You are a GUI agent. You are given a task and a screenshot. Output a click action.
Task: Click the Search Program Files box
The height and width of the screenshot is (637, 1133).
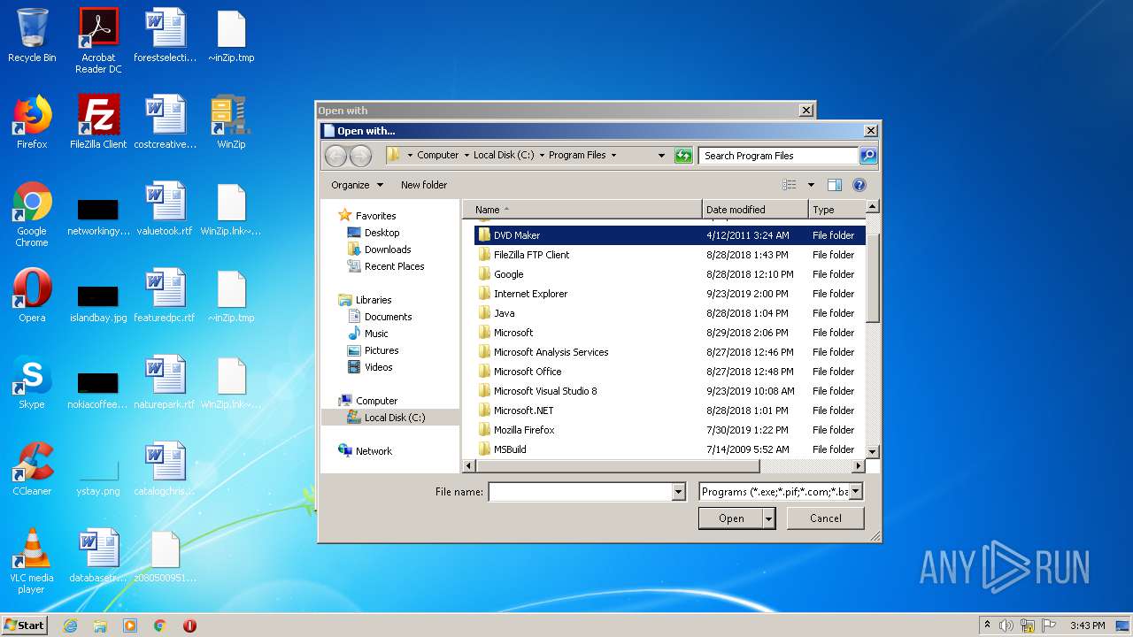click(x=778, y=156)
